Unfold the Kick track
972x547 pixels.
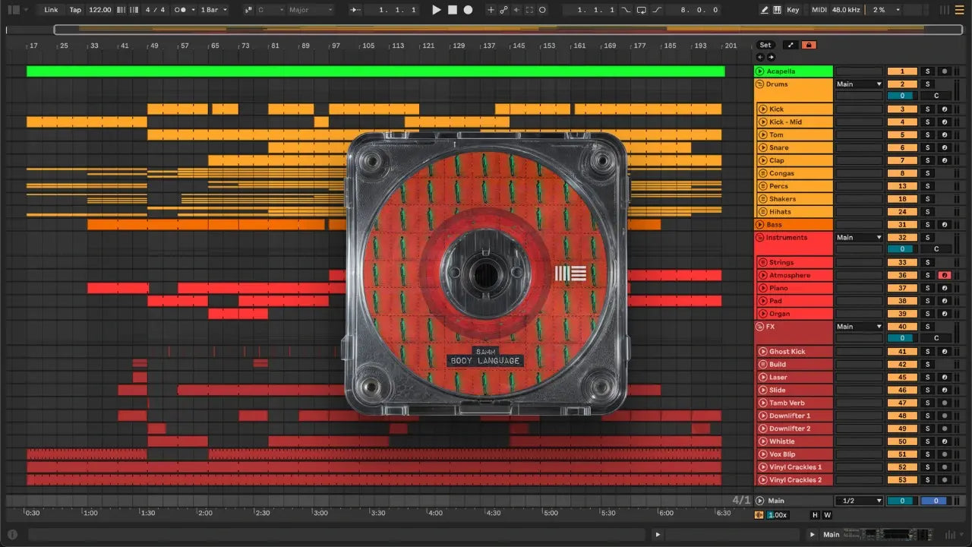coord(763,109)
